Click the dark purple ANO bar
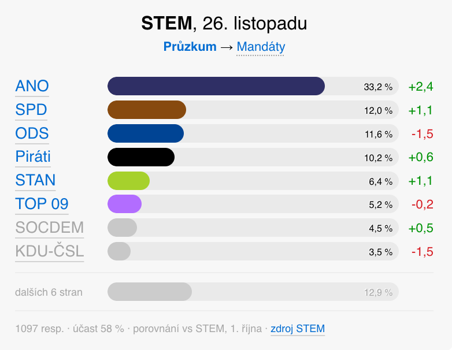The height and width of the screenshot is (350, 452). pyautogui.click(x=216, y=86)
